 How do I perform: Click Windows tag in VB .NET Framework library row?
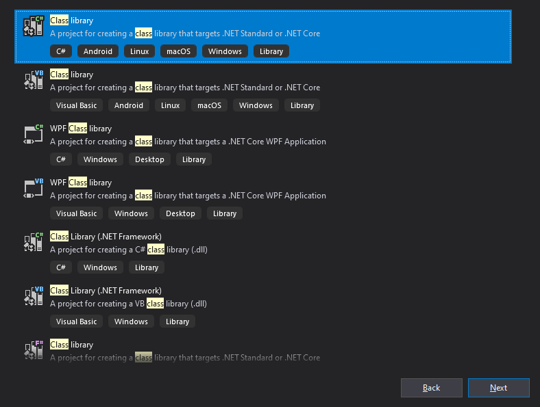(x=131, y=321)
